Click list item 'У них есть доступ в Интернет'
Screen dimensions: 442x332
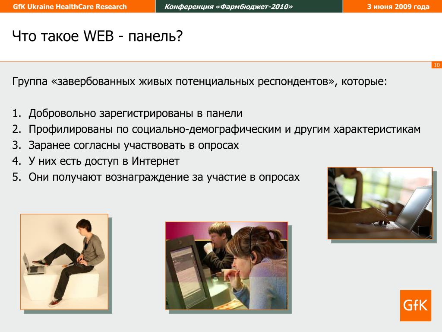[96, 161]
